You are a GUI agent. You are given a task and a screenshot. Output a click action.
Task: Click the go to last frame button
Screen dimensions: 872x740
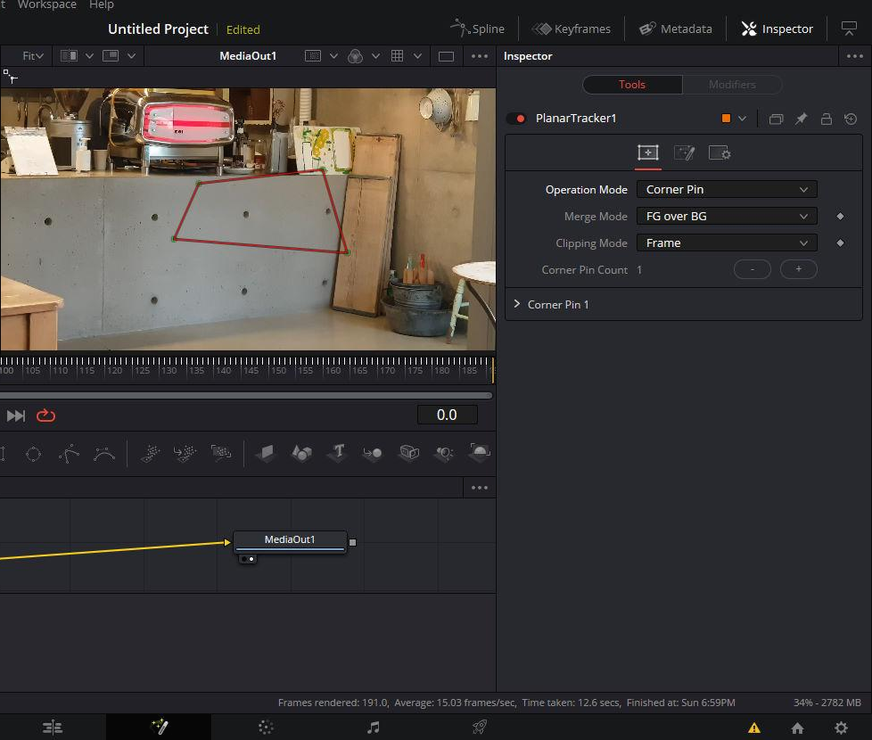pyautogui.click(x=15, y=415)
